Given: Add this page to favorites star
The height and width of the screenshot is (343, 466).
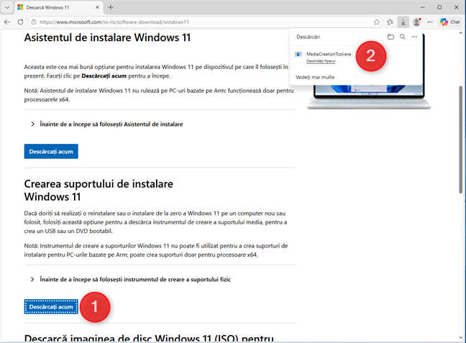Looking at the screenshot, I should (x=377, y=22).
